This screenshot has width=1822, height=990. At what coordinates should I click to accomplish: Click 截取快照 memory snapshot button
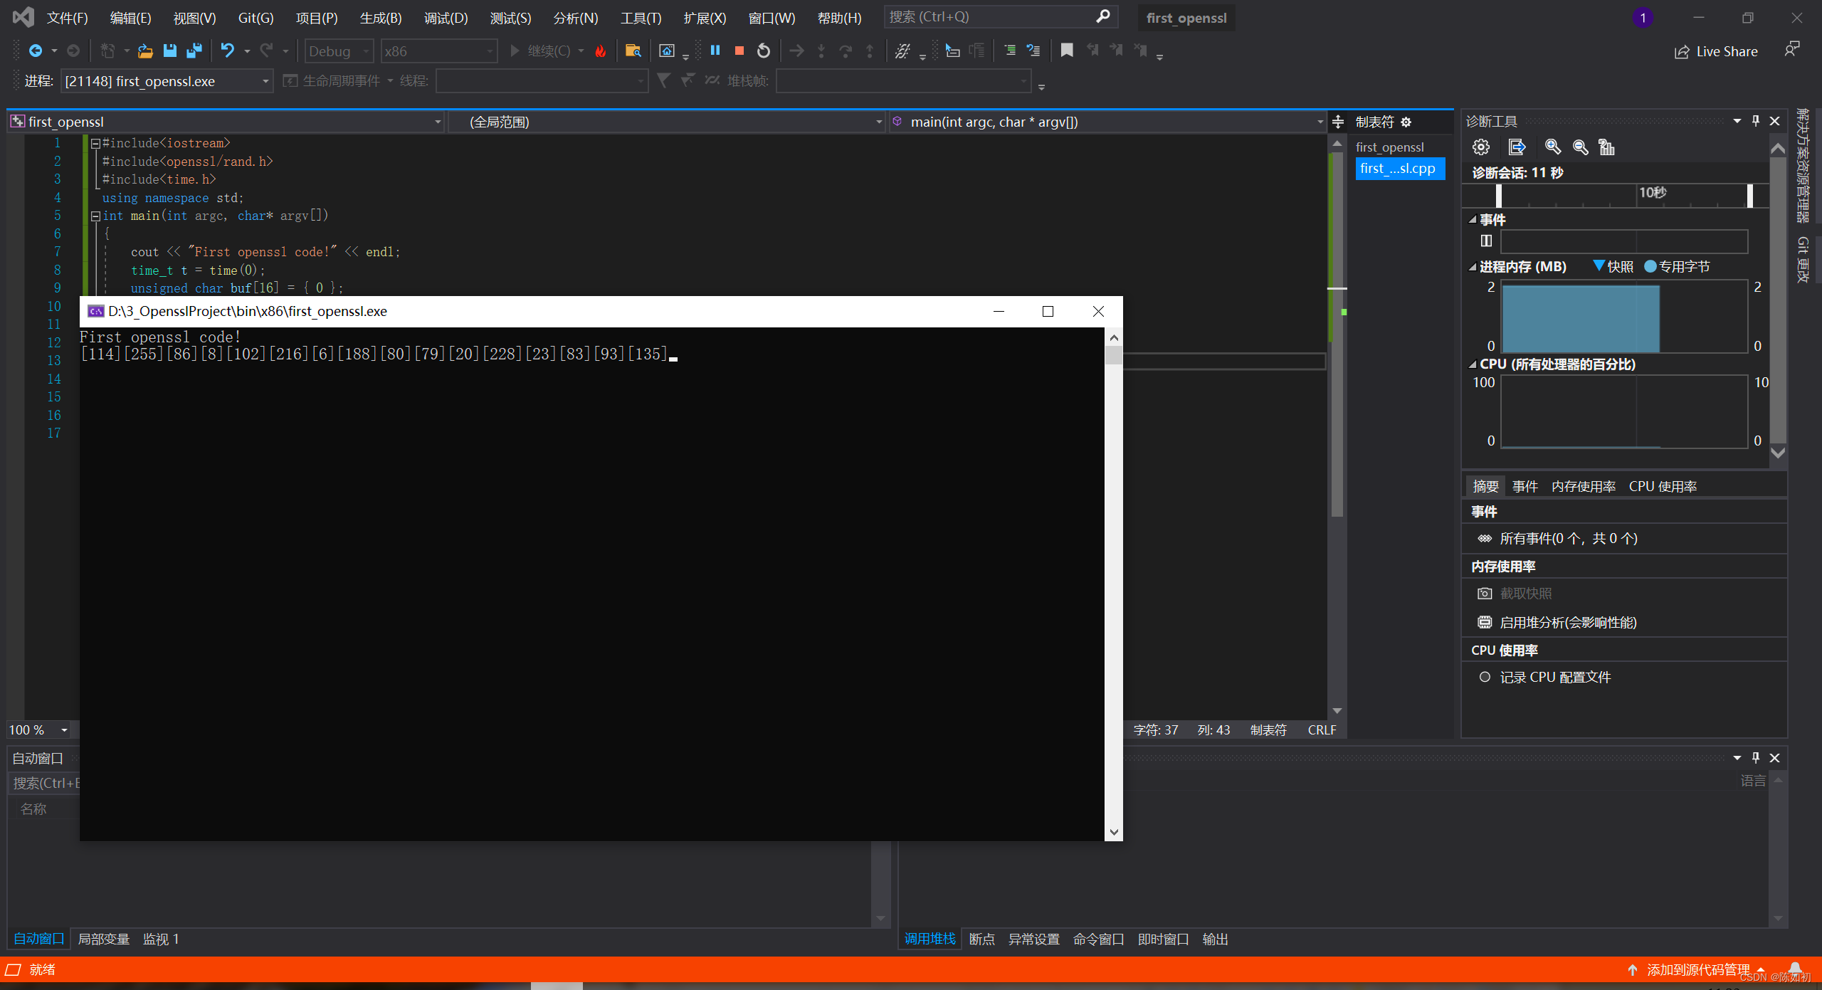(1520, 594)
